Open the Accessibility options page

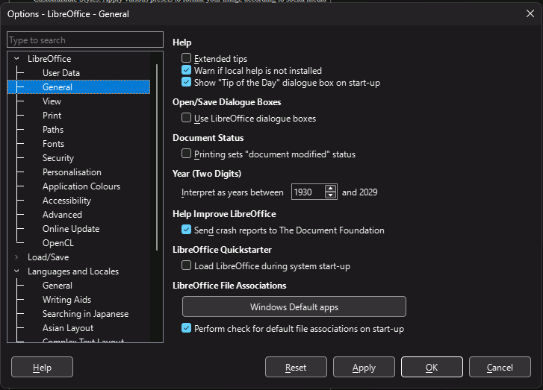[66, 201]
